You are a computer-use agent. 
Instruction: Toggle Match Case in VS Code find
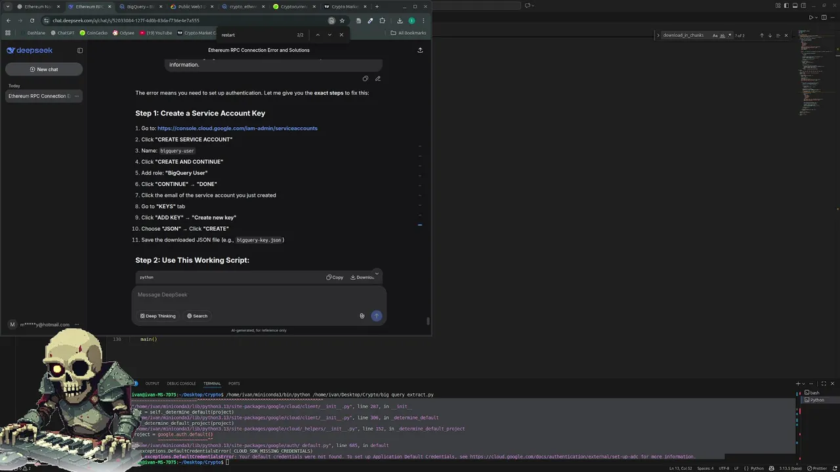point(715,35)
